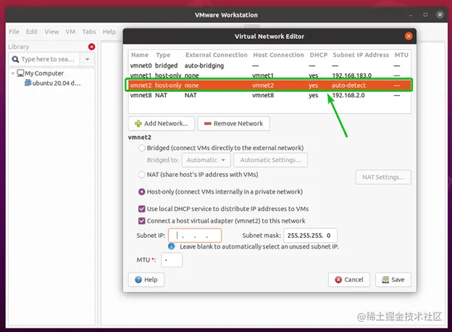Click the Save button
Screen dimensions: 452x332
click(x=393, y=280)
